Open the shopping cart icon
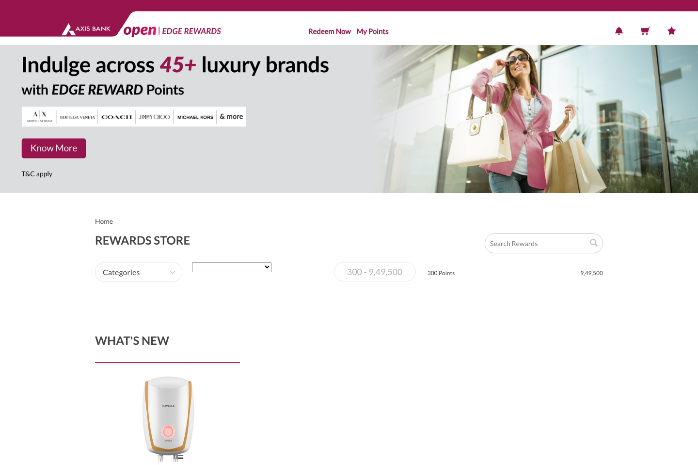Viewport: 698px width, 465px height. click(x=645, y=31)
